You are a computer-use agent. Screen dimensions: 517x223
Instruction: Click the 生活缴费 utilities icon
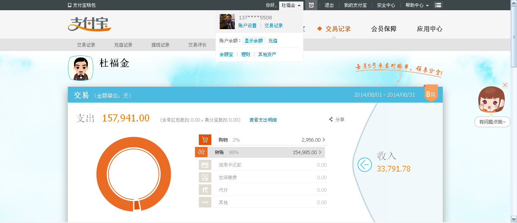coord(205,177)
